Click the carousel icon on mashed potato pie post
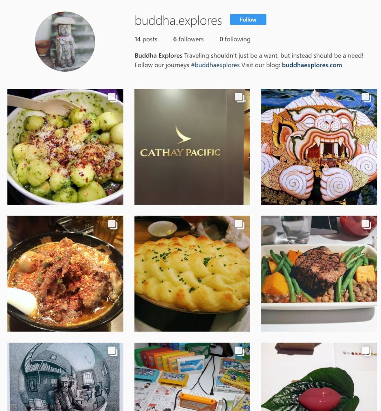381x411 pixels. pyautogui.click(x=240, y=225)
